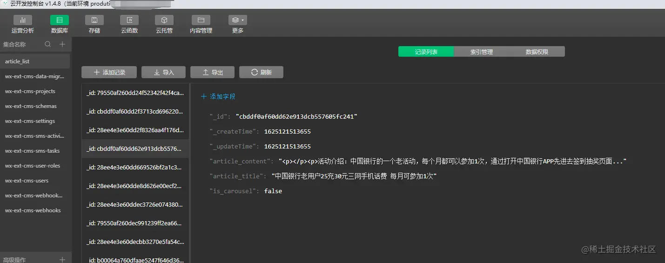Open the 云函数 cloud functions icon

[129, 20]
